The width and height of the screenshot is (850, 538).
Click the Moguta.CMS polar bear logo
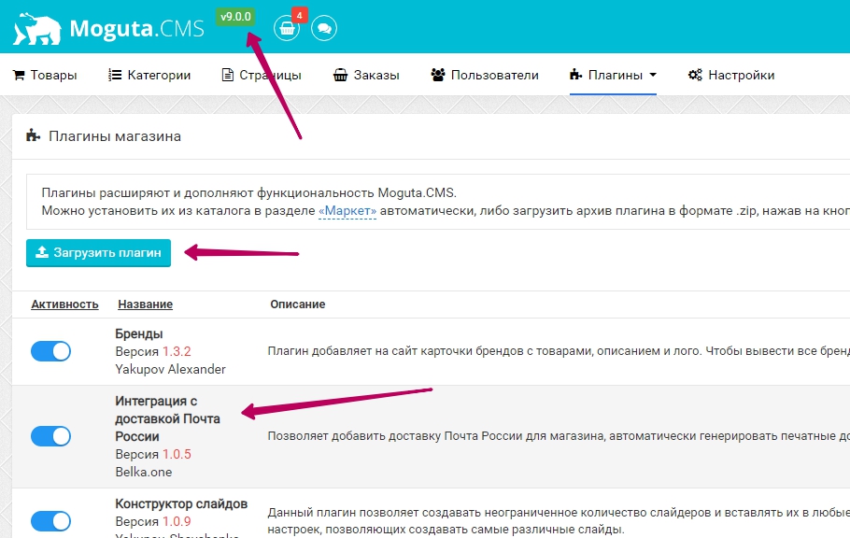[x=36, y=29]
